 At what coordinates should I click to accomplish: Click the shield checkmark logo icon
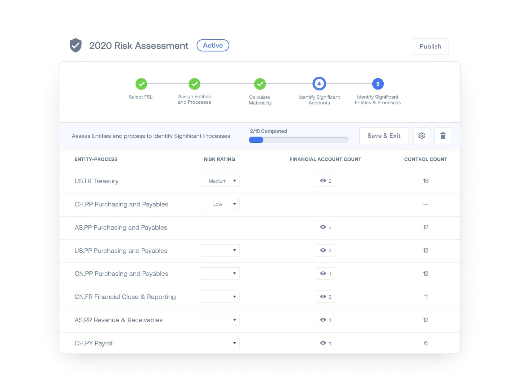[x=75, y=45]
